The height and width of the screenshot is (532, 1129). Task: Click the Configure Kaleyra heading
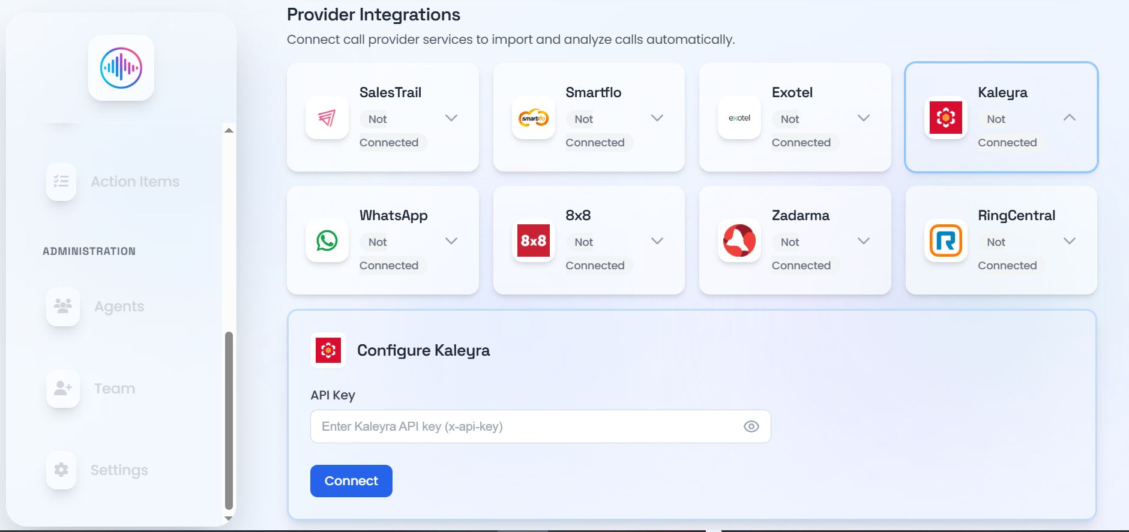pyautogui.click(x=424, y=350)
